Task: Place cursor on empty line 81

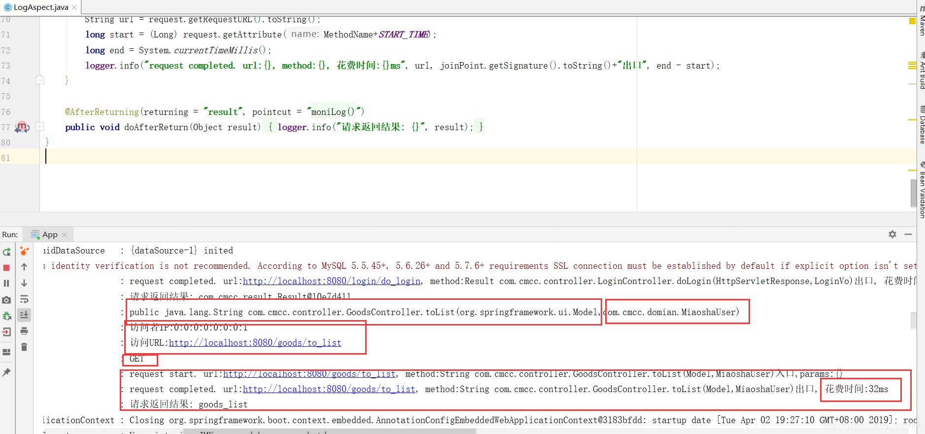Action: (478, 156)
